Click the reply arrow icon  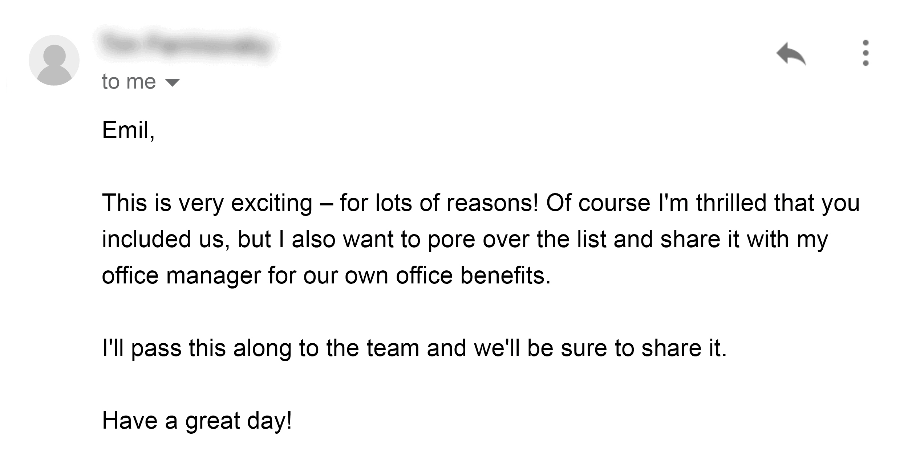tap(791, 54)
